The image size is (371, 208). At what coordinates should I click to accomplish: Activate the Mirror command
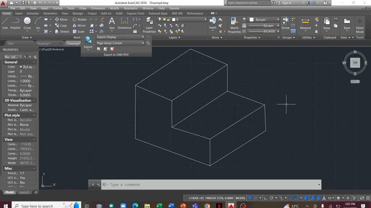[x=79, y=25]
